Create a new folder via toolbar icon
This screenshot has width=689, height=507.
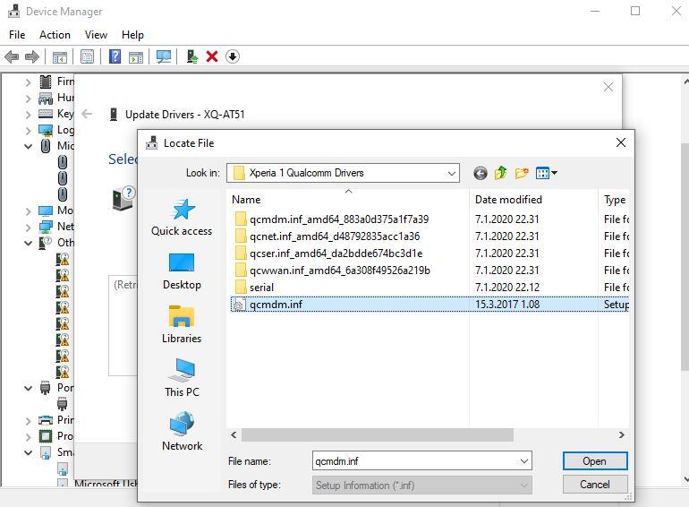(x=522, y=173)
